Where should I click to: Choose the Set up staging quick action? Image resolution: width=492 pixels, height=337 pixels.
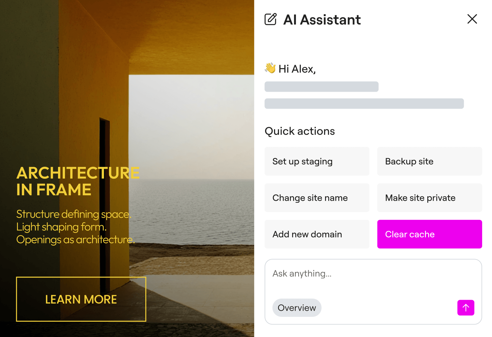pyautogui.click(x=317, y=161)
